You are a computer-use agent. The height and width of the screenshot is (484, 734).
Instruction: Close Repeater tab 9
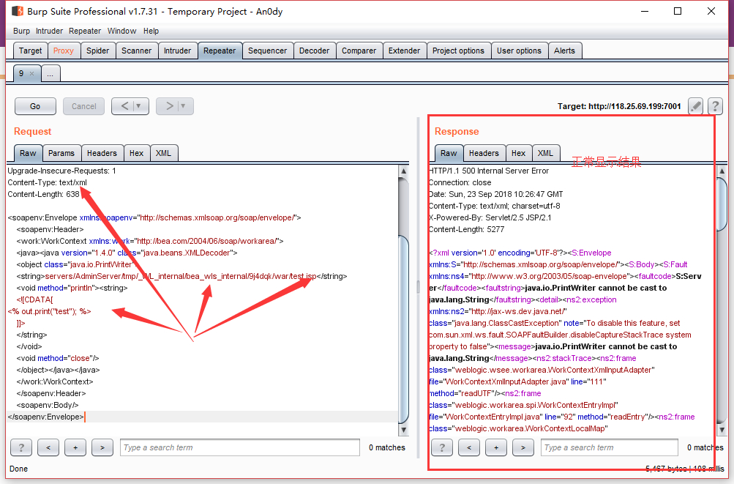(x=31, y=73)
